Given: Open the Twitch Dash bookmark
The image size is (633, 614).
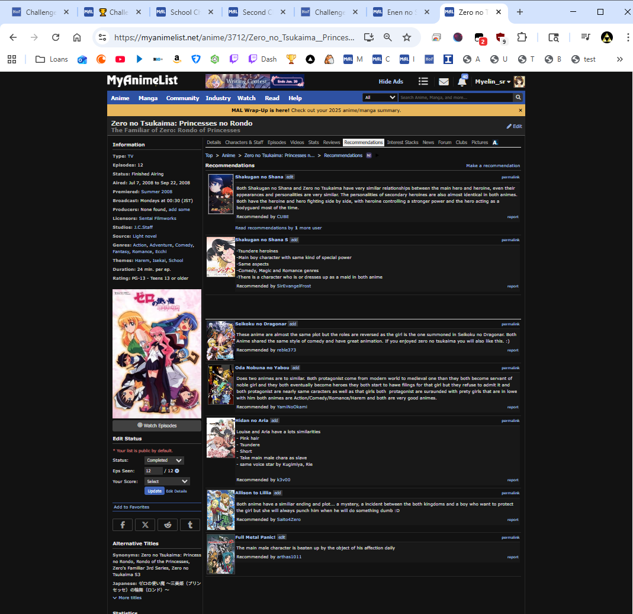Looking at the screenshot, I should (263, 59).
